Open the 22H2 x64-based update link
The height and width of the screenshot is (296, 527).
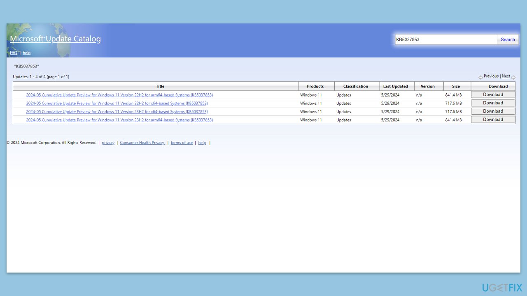pos(117,103)
